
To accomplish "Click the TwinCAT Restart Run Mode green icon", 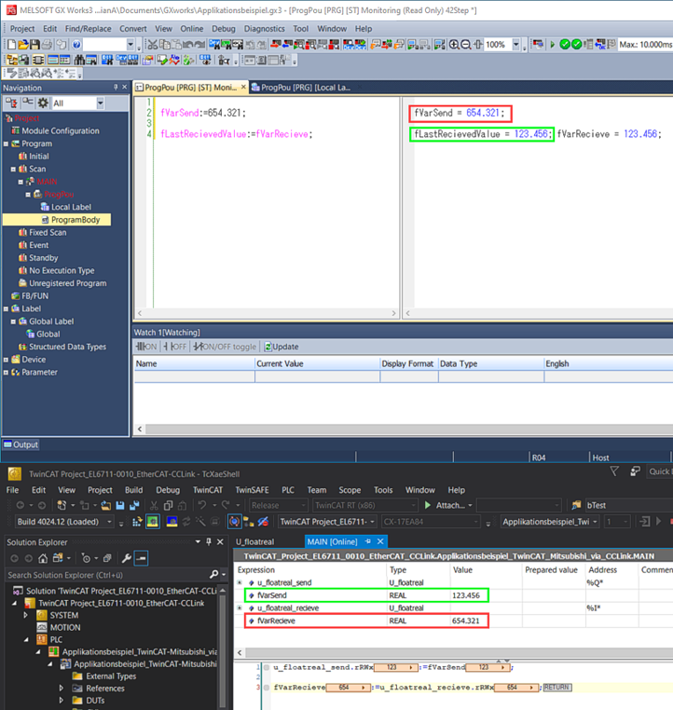I will point(153,522).
